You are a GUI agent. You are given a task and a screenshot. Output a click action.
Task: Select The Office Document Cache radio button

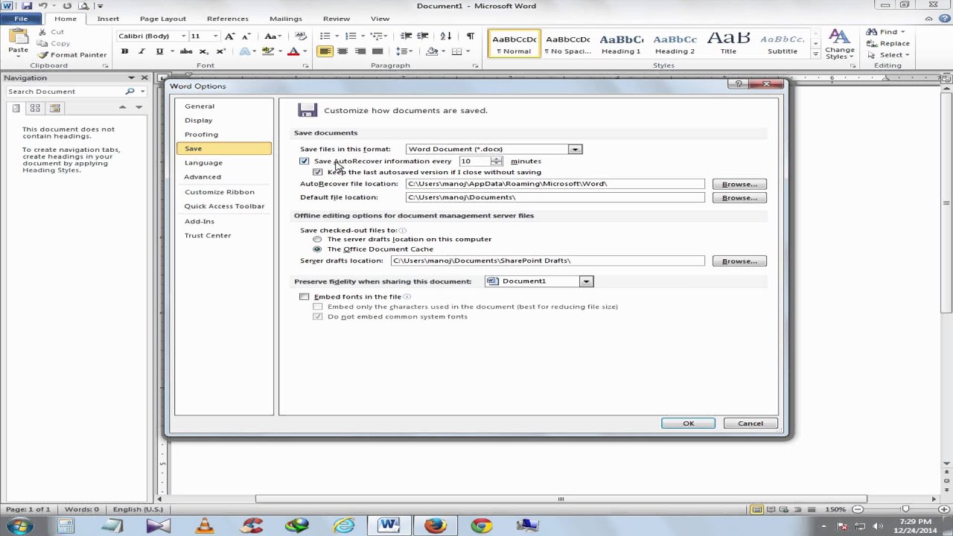[x=318, y=249]
